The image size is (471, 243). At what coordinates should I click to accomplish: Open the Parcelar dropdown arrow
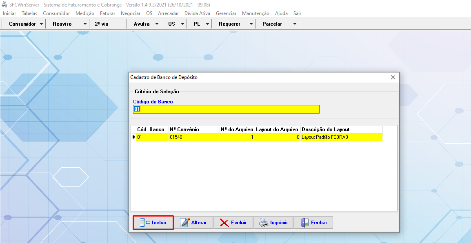(x=295, y=24)
